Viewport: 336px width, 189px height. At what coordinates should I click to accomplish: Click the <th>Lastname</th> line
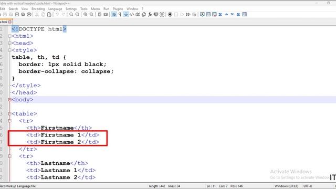pos(57,163)
